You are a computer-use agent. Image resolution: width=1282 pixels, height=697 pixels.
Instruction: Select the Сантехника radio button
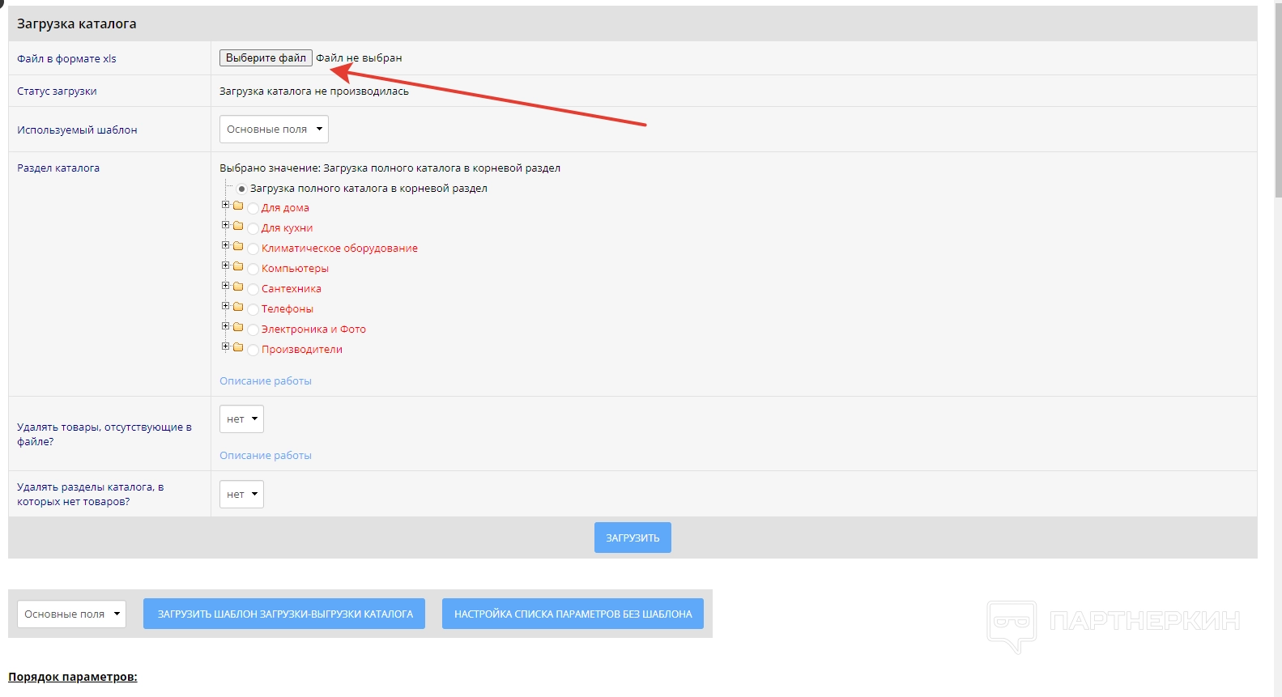(x=253, y=290)
